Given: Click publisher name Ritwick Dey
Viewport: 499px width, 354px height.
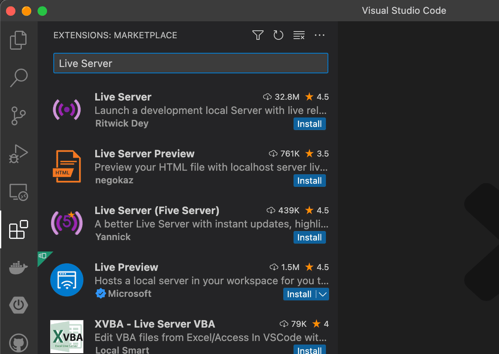Looking at the screenshot, I should (x=122, y=123).
